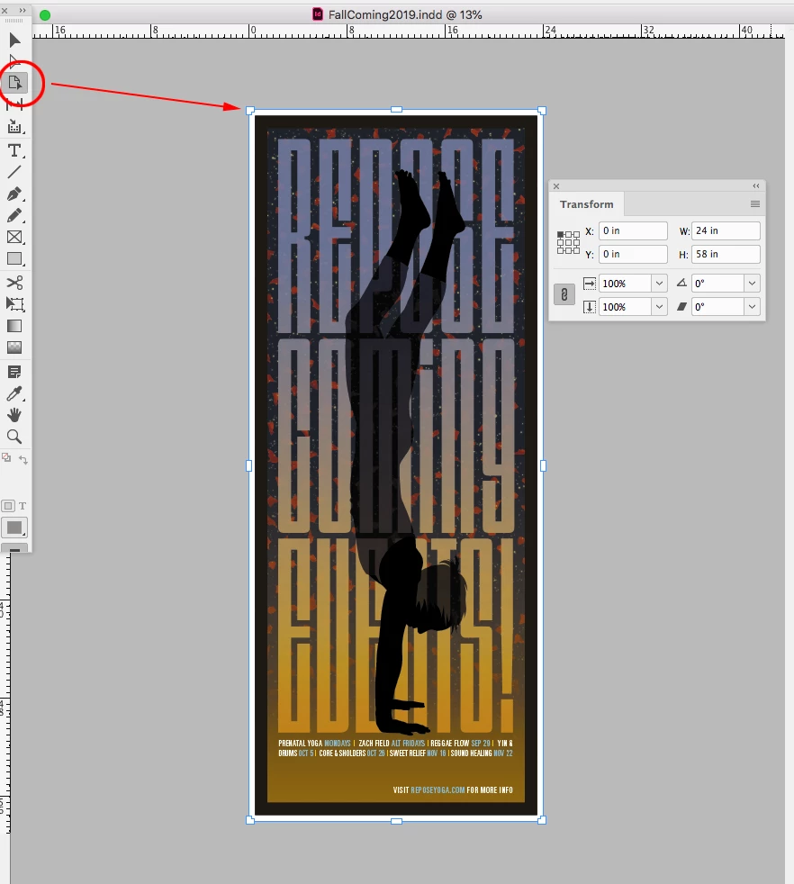The height and width of the screenshot is (884, 794).
Task: Click the right-middle page resize handle
Action: [x=543, y=465]
